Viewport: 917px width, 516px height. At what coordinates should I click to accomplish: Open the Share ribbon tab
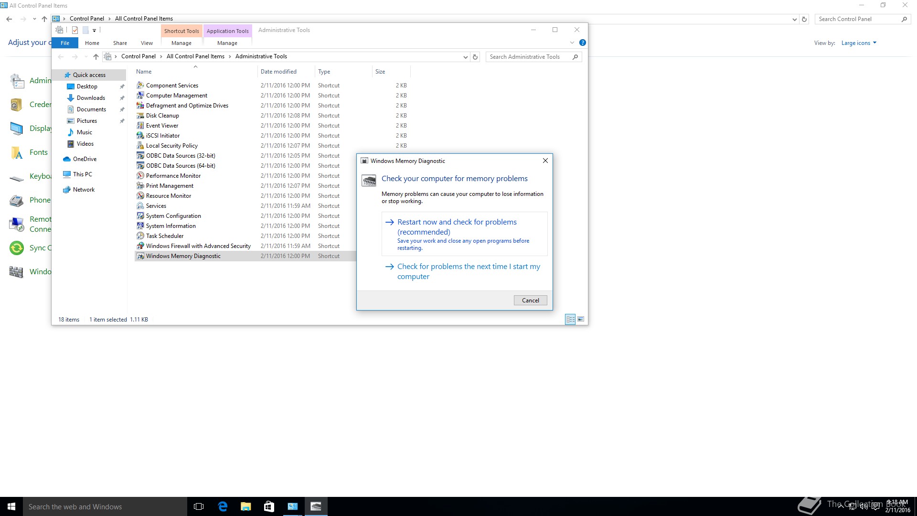[x=120, y=43]
